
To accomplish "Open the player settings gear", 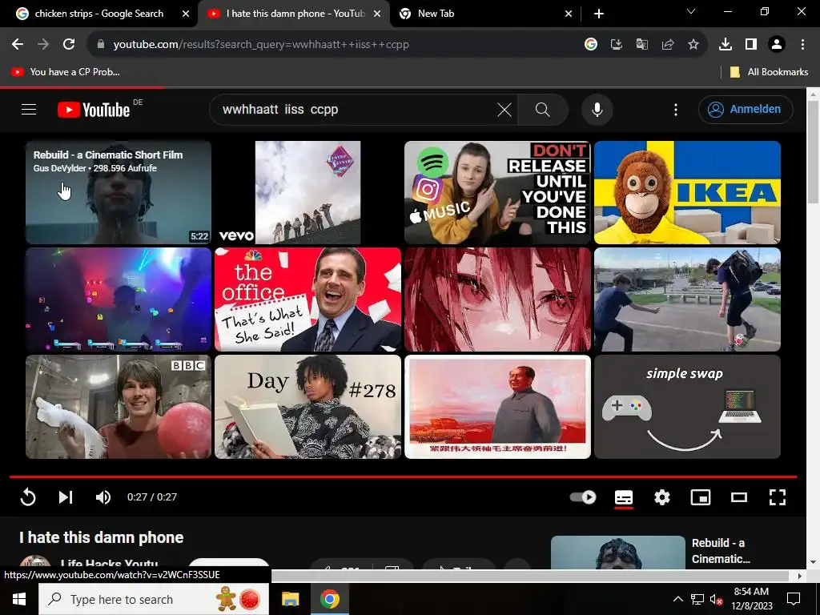I will click(662, 496).
